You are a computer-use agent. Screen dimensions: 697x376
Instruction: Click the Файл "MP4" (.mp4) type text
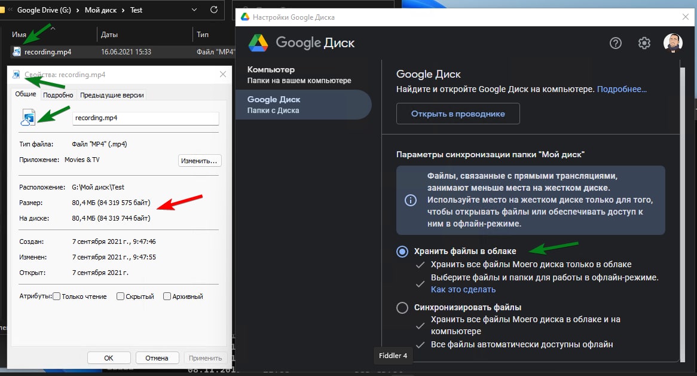(x=99, y=144)
